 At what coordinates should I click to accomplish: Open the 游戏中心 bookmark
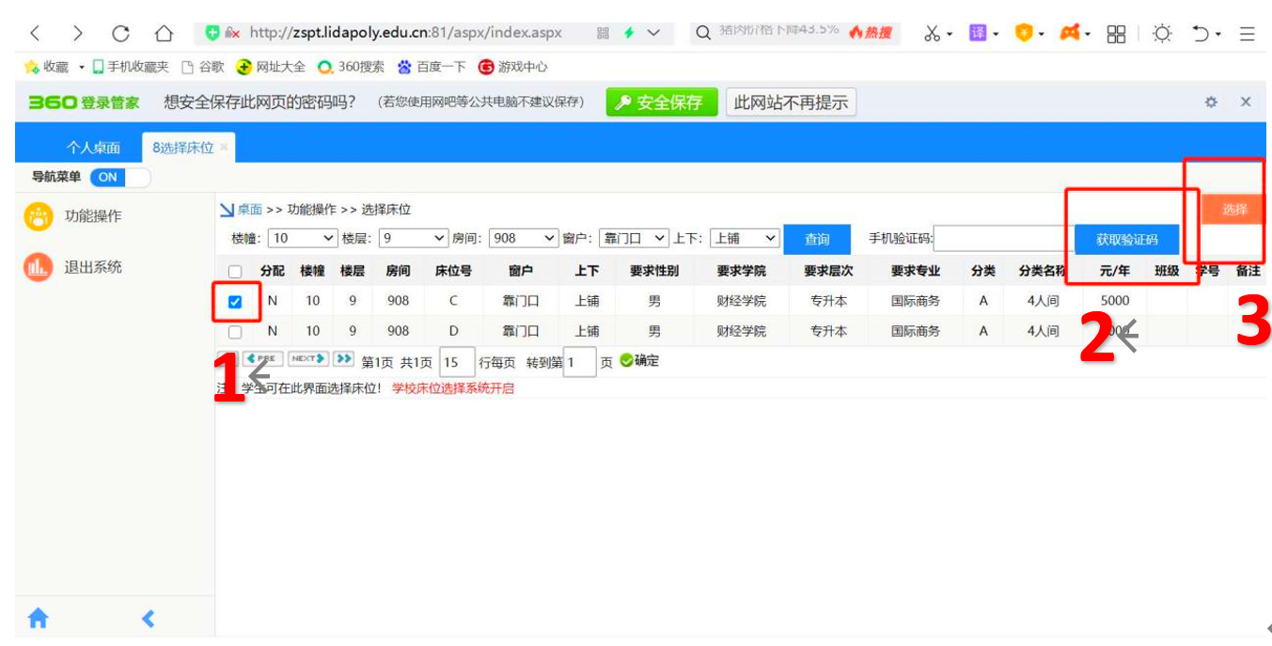pos(513,67)
